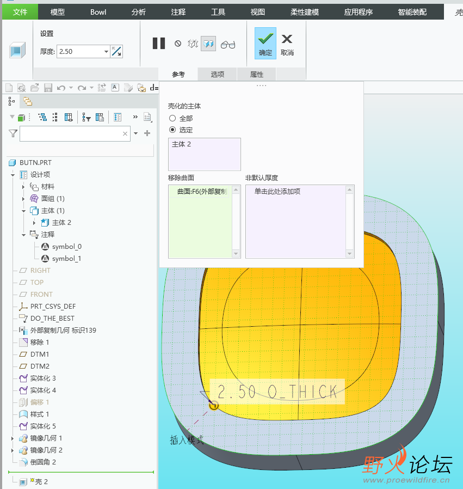This screenshot has height=489, width=463.
Task: Click the regenerate model icon
Action: click(102, 88)
